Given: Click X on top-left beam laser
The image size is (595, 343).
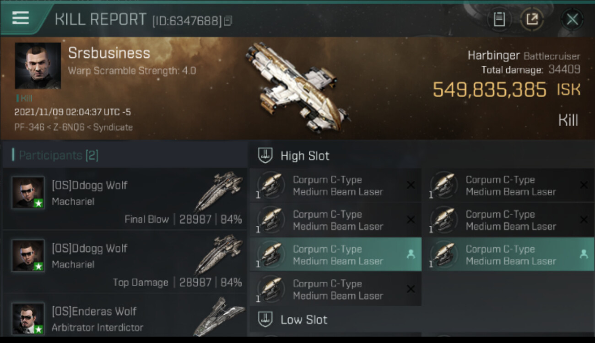Looking at the screenshot, I should click(x=411, y=185).
